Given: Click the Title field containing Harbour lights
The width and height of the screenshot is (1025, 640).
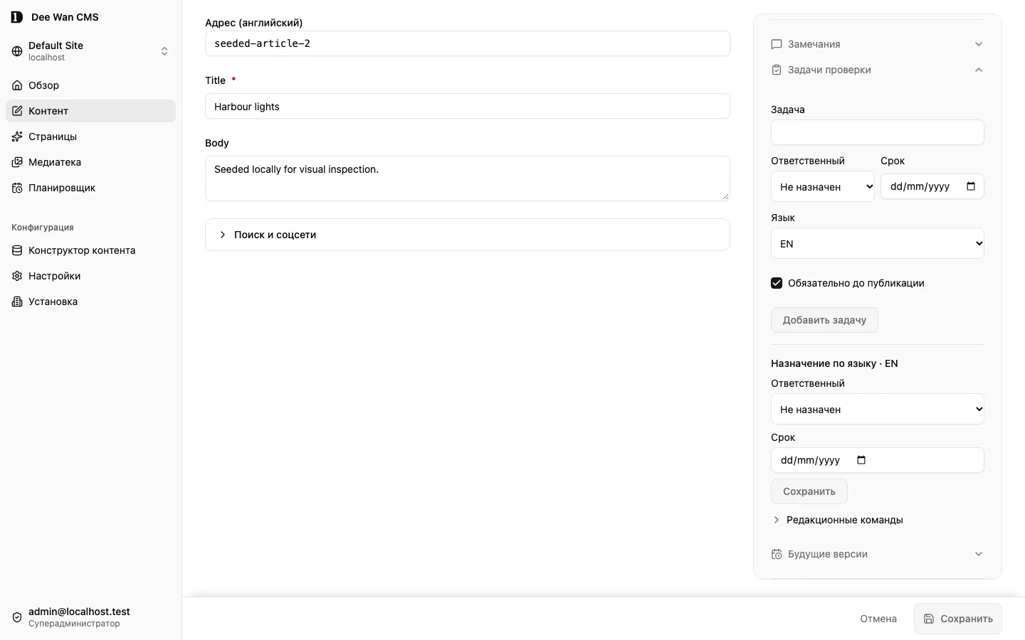Looking at the screenshot, I should 468,106.
